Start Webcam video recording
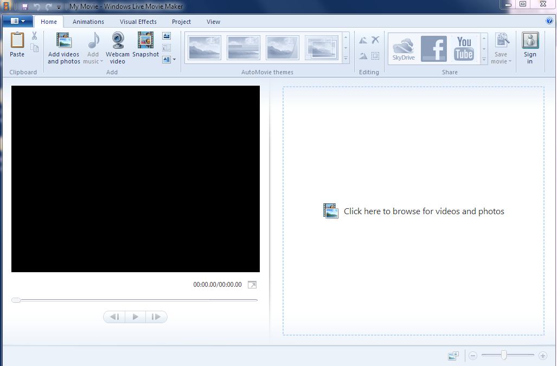557x366 pixels. [x=118, y=41]
